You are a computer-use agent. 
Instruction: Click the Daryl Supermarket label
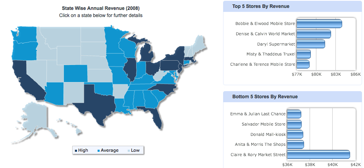tap(276, 44)
